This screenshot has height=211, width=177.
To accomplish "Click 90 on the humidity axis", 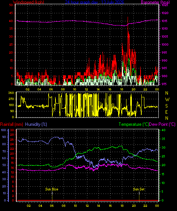I will (4, 137).
